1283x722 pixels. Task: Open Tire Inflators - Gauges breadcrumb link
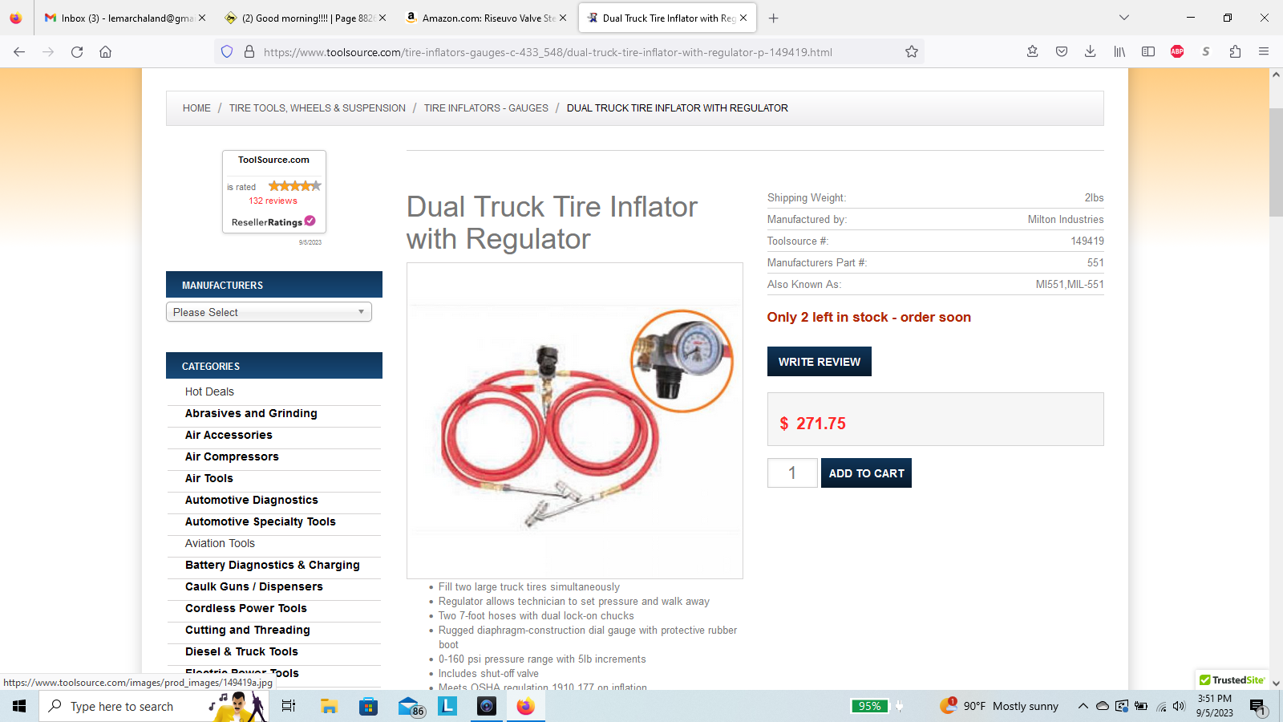tap(486, 108)
